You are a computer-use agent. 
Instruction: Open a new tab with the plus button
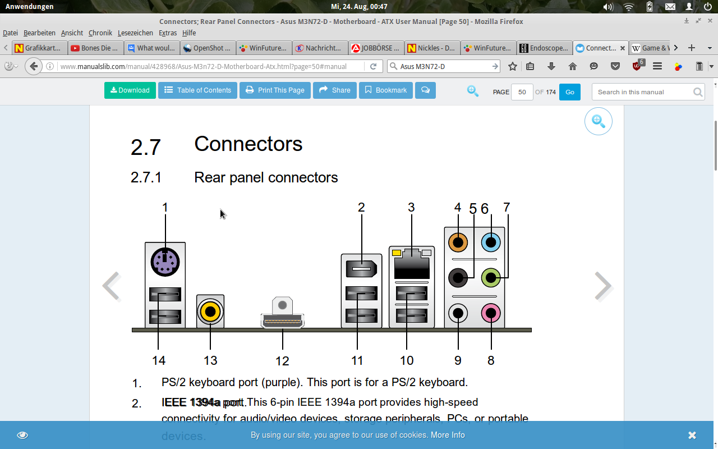[x=692, y=48]
